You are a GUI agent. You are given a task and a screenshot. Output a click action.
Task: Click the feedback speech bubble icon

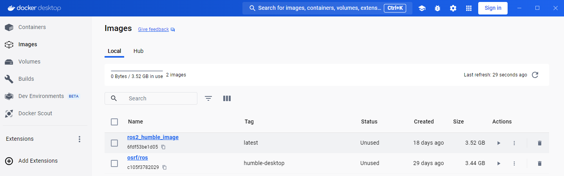(x=173, y=30)
